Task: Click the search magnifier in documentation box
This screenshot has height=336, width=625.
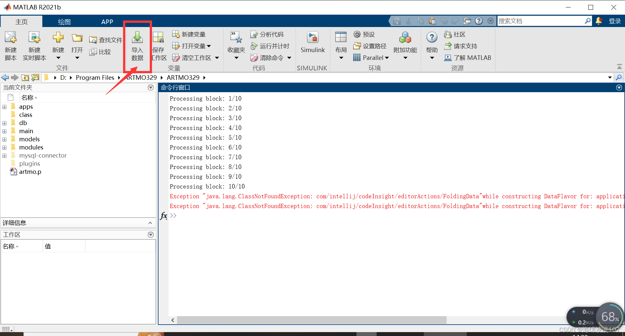Action: point(588,21)
